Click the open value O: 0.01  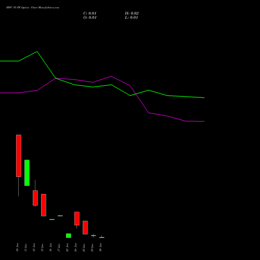point(90,18)
